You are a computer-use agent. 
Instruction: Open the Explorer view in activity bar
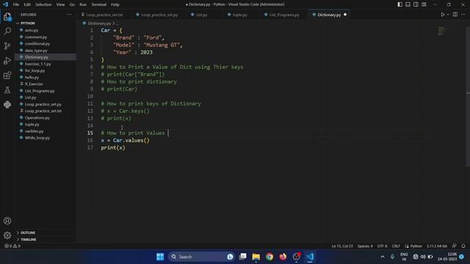pos(7,17)
